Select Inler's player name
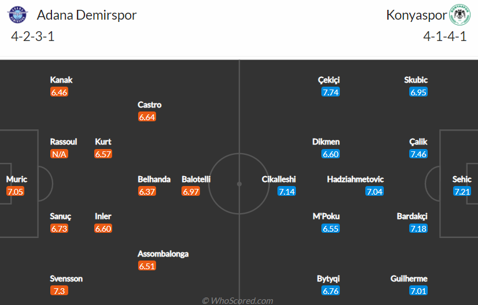Screen dimensions: 478x305 pyautogui.click(x=103, y=216)
